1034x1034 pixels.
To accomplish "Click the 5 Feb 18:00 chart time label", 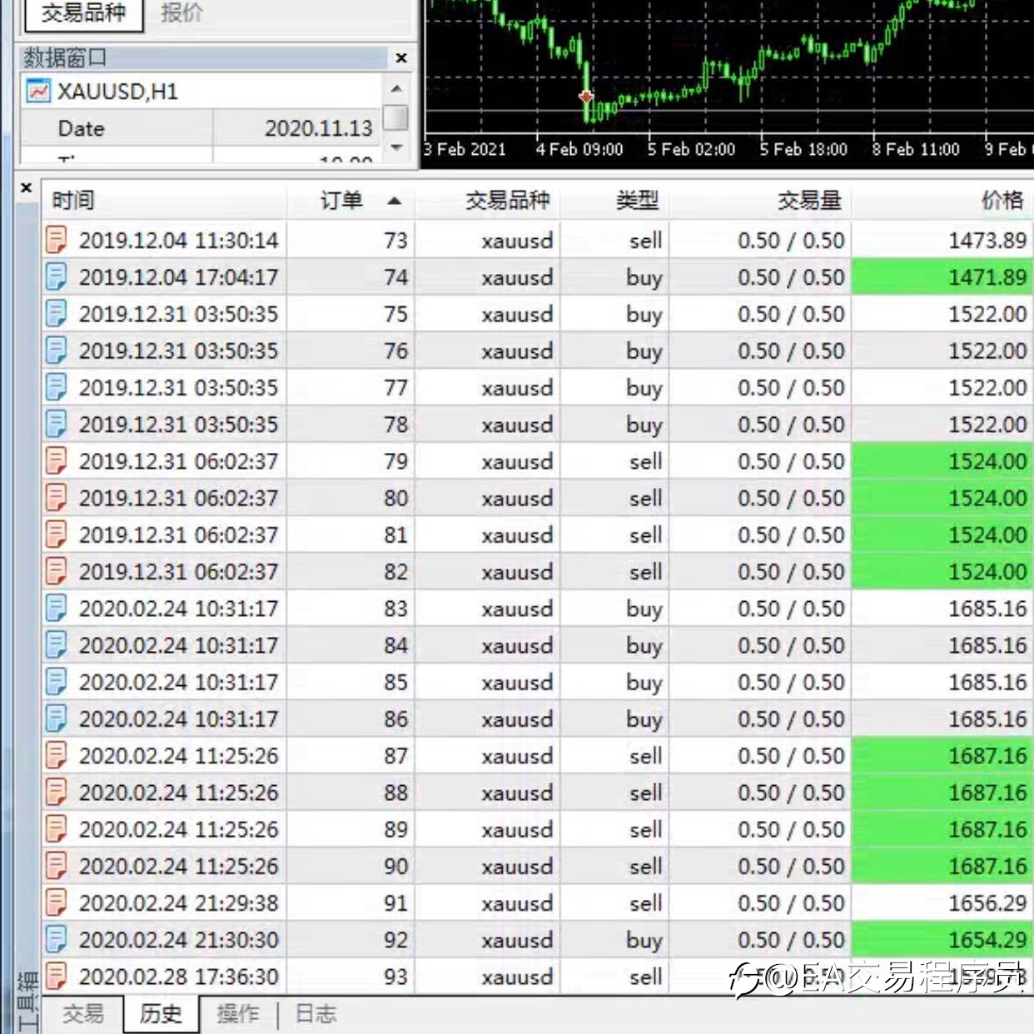I will coord(803,149).
